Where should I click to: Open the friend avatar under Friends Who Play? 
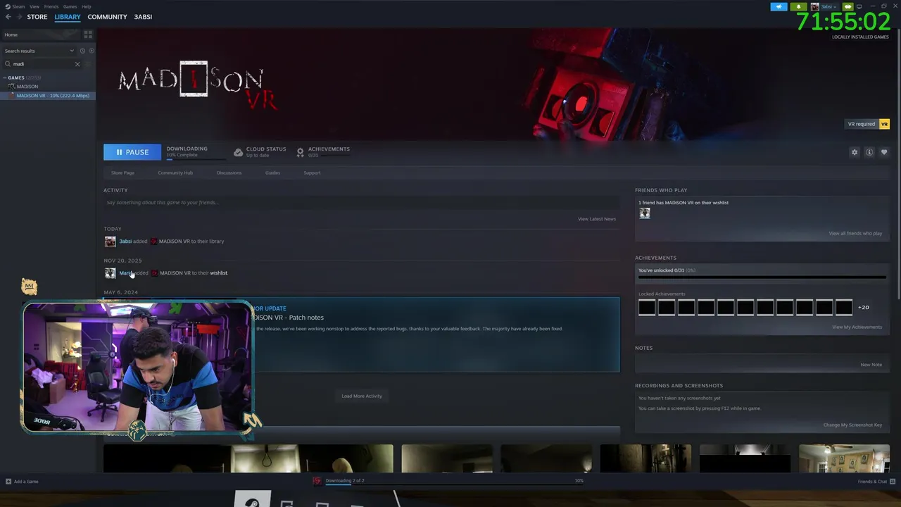click(x=645, y=213)
